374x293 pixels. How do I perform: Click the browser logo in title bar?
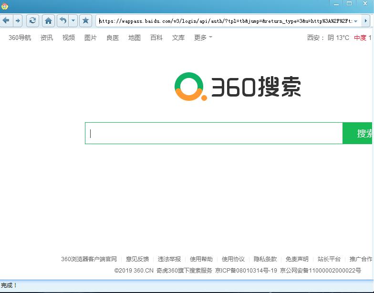[x=5, y=6]
